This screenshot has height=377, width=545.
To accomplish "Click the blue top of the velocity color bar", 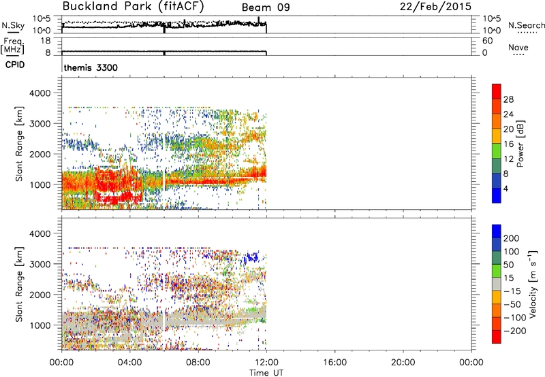I will pyautogui.click(x=497, y=231).
